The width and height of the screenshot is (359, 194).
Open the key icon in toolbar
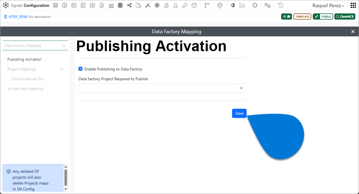(x=185, y=5)
